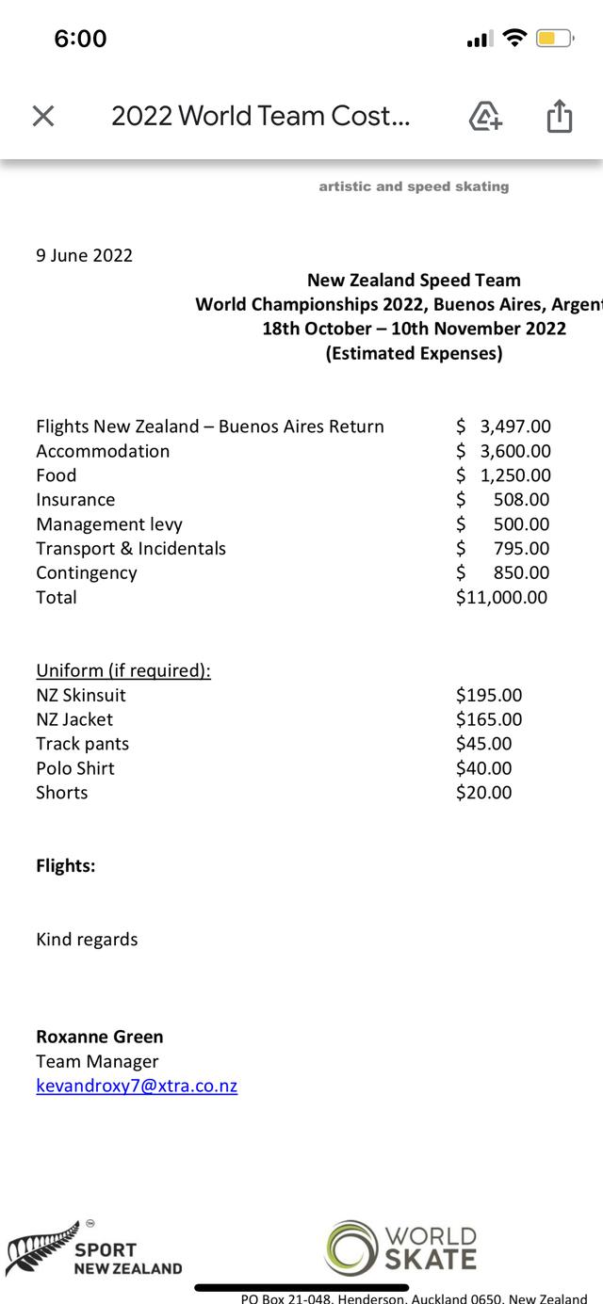Image resolution: width=603 pixels, height=1304 pixels.
Task: Tap the World Skate logo
Action: (x=401, y=1248)
